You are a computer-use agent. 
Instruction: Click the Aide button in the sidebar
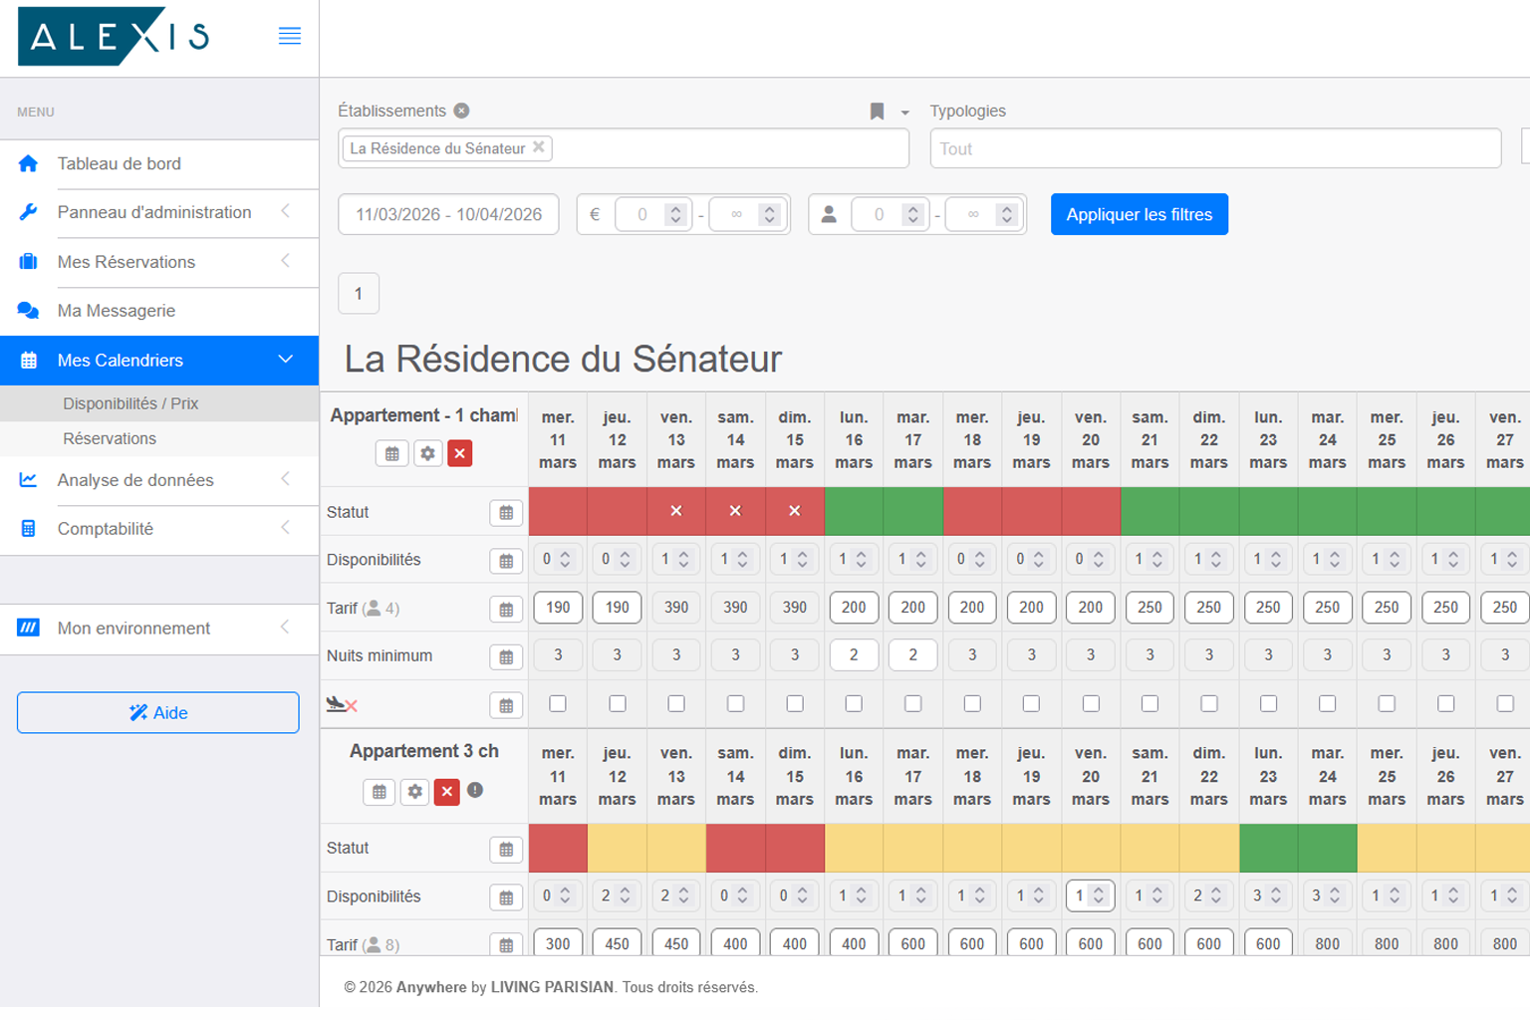[x=157, y=712]
